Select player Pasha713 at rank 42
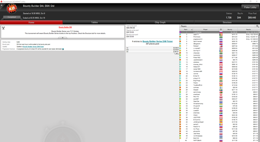 pos(196,126)
